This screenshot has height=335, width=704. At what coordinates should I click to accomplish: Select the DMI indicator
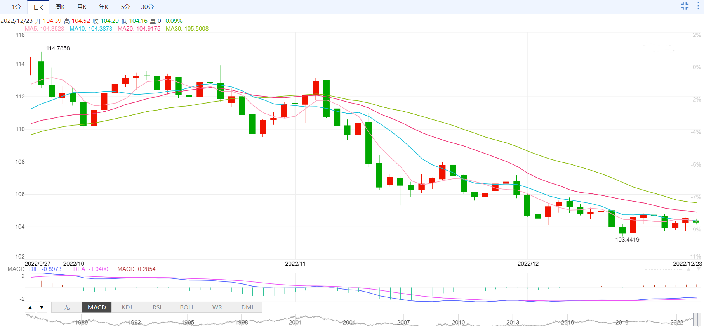tap(247, 307)
